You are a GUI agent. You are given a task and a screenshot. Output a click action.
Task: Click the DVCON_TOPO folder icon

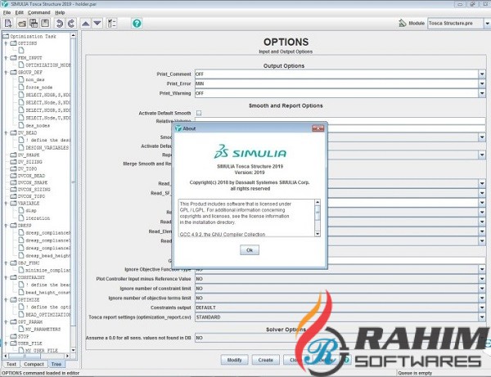click(x=13, y=196)
